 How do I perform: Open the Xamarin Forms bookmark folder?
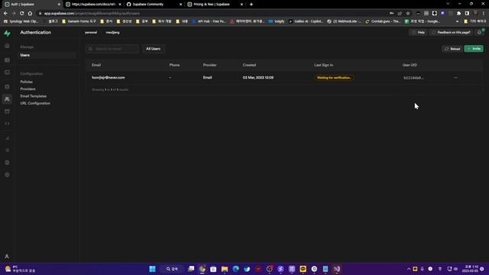(79, 21)
